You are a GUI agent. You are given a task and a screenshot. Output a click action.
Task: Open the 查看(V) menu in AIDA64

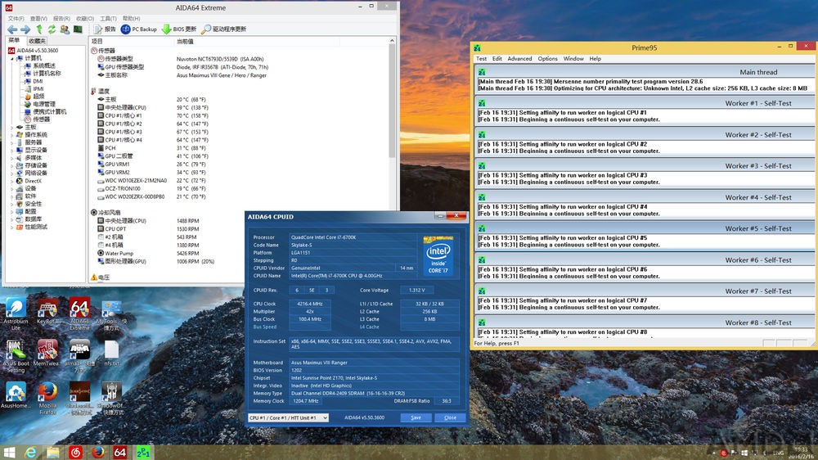point(38,18)
